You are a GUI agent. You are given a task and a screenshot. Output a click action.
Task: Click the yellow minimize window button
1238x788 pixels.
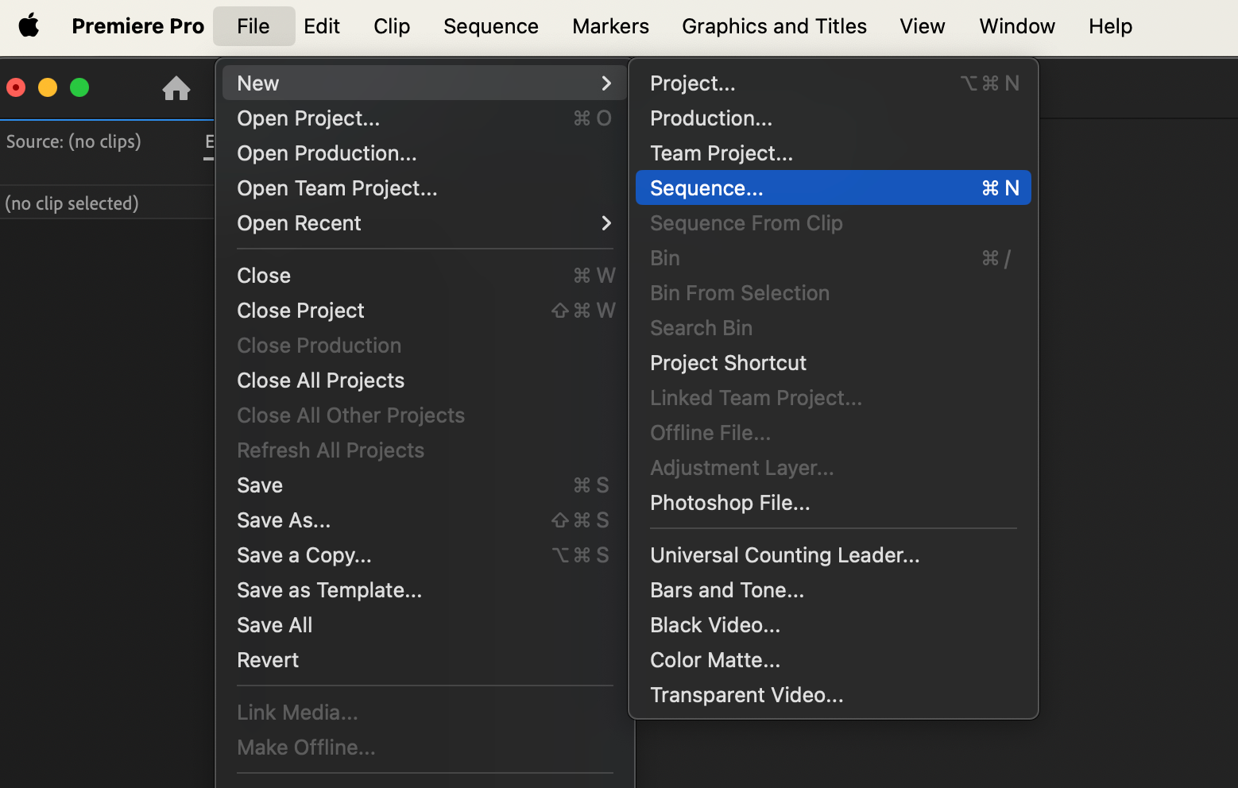[48, 87]
